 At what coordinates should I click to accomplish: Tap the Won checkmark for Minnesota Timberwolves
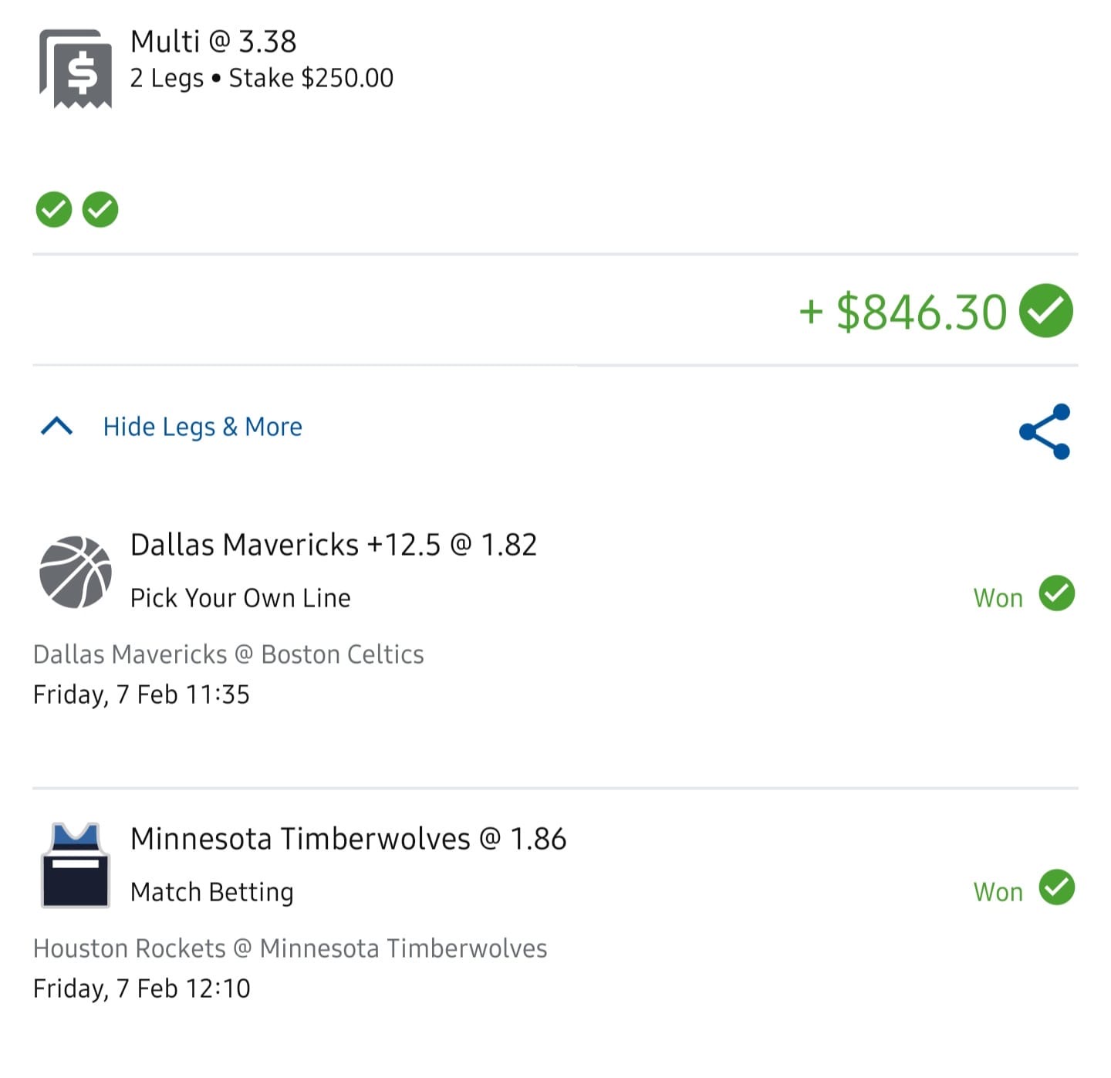coord(1057,887)
